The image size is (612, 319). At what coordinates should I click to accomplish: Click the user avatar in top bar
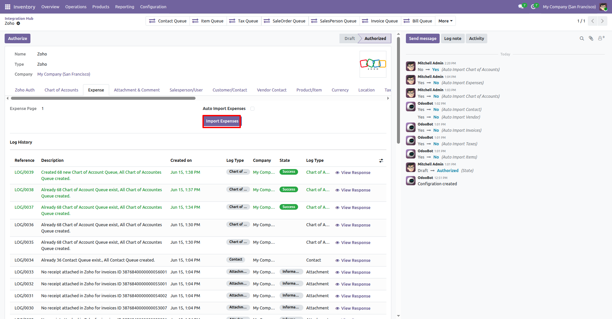point(603,7)
